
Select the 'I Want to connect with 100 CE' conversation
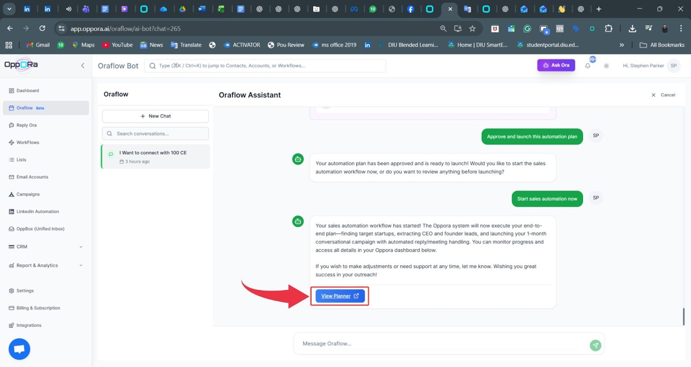155,157
